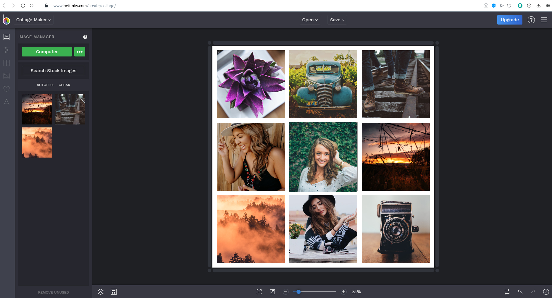Click the Upgrade button
The width and height of the screenshot is (552, 298).
click(510, 20)
